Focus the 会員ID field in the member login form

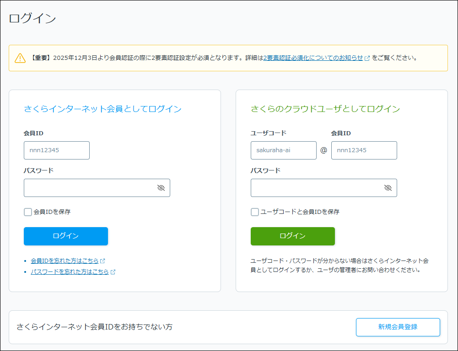coord(57,150)
